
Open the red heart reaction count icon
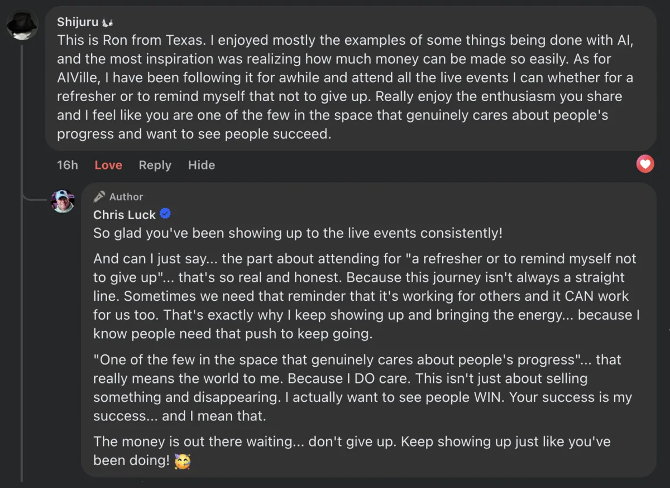click(645, 164)
